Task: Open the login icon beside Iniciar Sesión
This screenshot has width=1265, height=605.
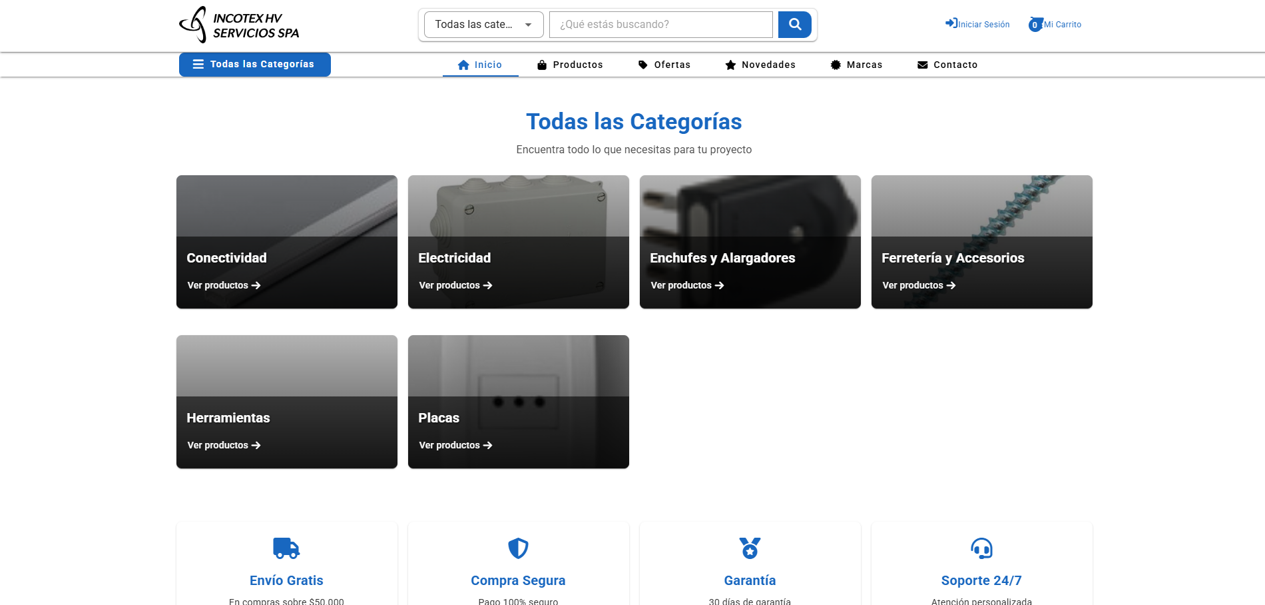Action: (x=950, y=23)
